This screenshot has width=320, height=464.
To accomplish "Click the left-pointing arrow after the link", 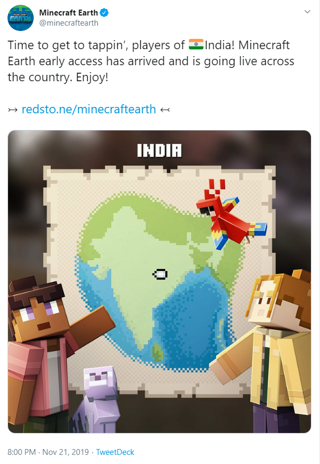I will pyautogui.click(x=165, y=110).
